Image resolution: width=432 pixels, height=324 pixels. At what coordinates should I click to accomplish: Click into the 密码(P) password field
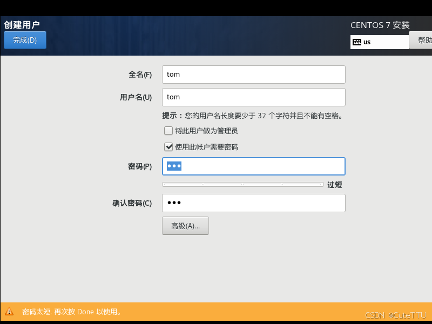[x=253, y=166]
